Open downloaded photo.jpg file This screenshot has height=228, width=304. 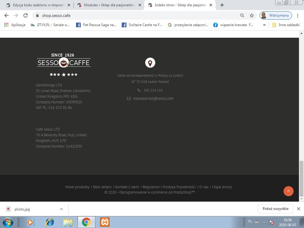22,209
